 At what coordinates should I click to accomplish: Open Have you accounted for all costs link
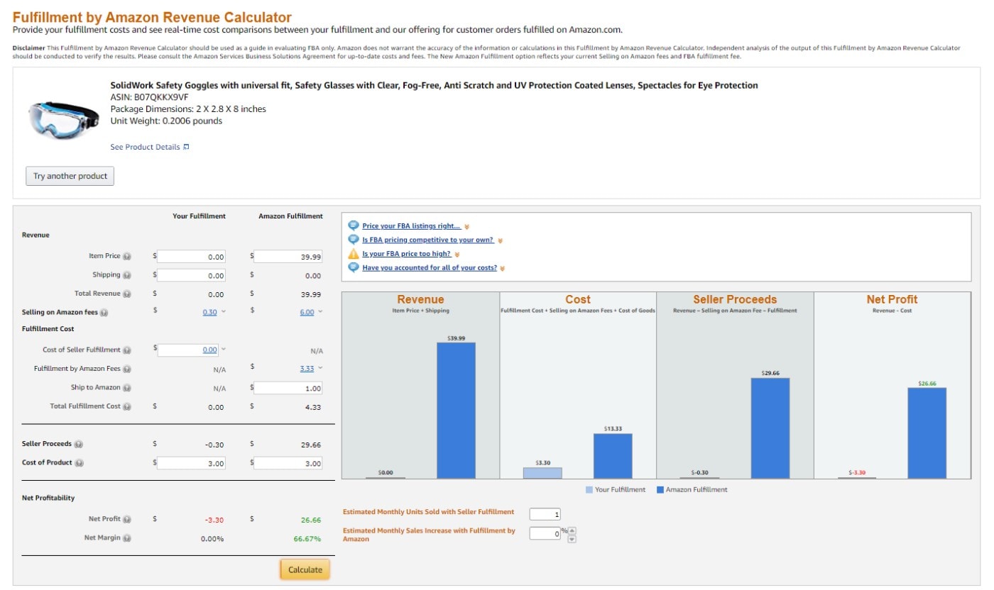click(430, 267)
